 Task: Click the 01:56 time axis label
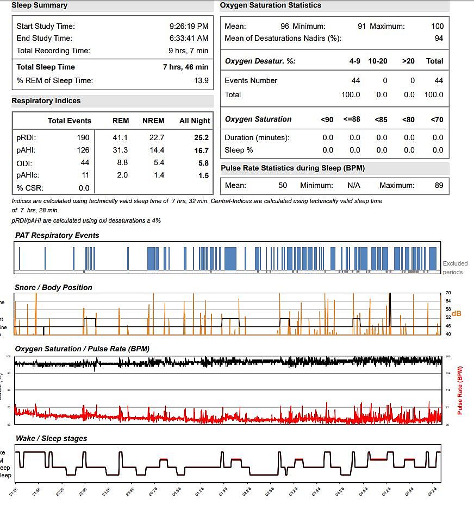pos(223,492)
